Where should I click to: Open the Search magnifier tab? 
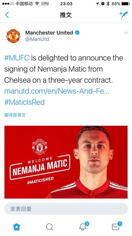pyautogui.click(x=50, y=227)
